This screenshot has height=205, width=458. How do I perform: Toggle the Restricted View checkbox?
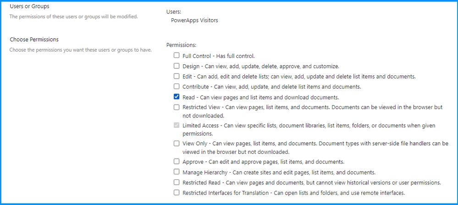[x=177, y=107]
